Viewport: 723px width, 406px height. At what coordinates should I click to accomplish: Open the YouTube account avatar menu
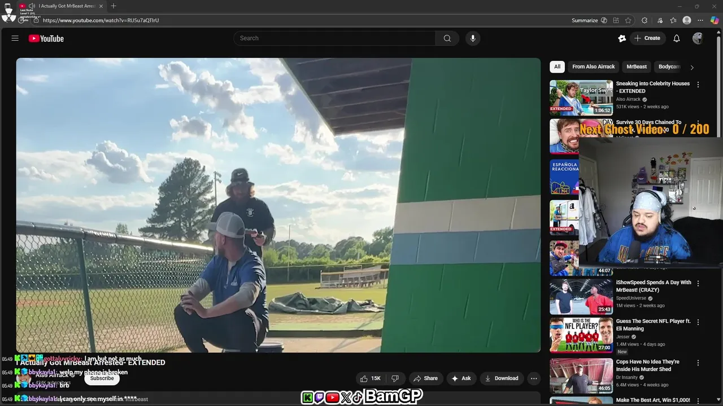point(698,38)
